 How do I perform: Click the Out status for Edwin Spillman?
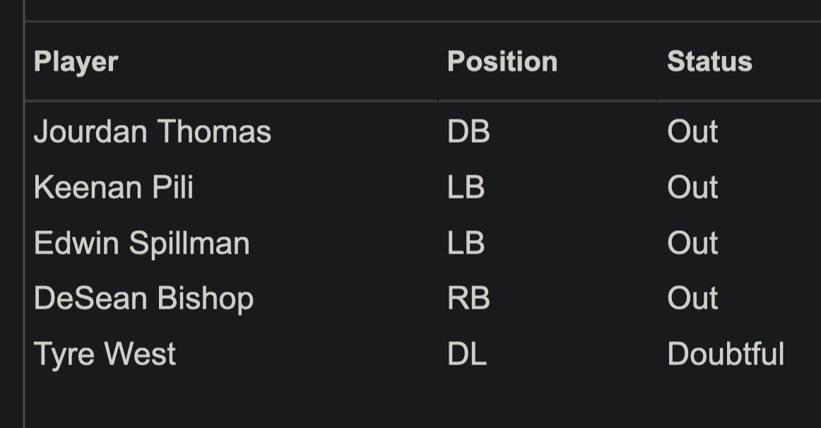coord(692,244)
